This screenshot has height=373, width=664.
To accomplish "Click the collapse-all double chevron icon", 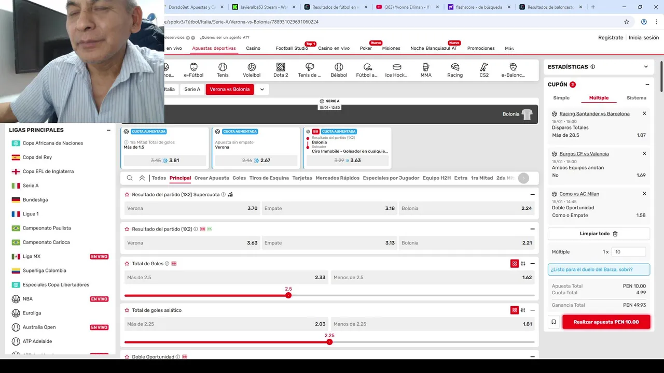I will tap(142, 178).
